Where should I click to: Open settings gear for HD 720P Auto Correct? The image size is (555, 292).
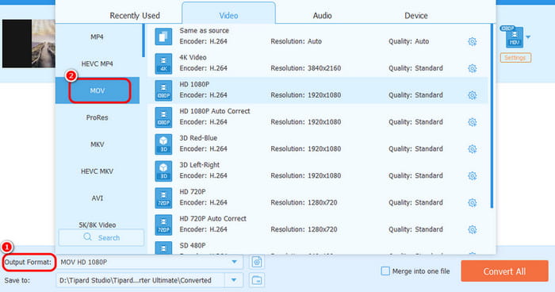(473, 229)
